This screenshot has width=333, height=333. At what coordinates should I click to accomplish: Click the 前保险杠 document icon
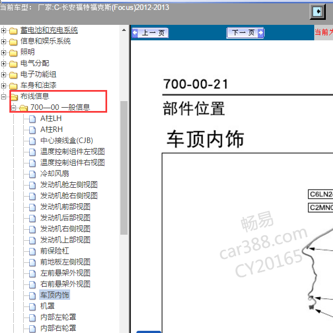(x=32, y=251)
